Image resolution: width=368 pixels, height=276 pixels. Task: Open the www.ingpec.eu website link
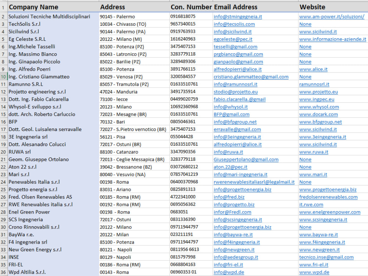316,99
